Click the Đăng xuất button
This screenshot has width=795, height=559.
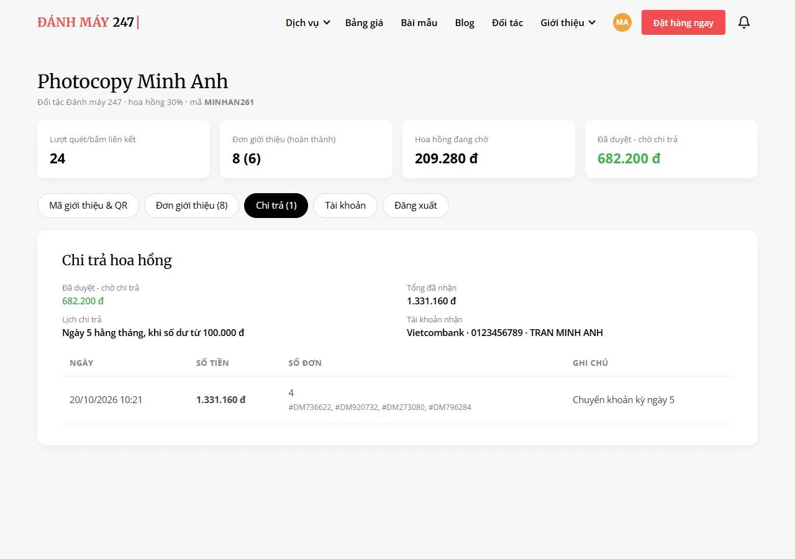click(x=416, y=206)
